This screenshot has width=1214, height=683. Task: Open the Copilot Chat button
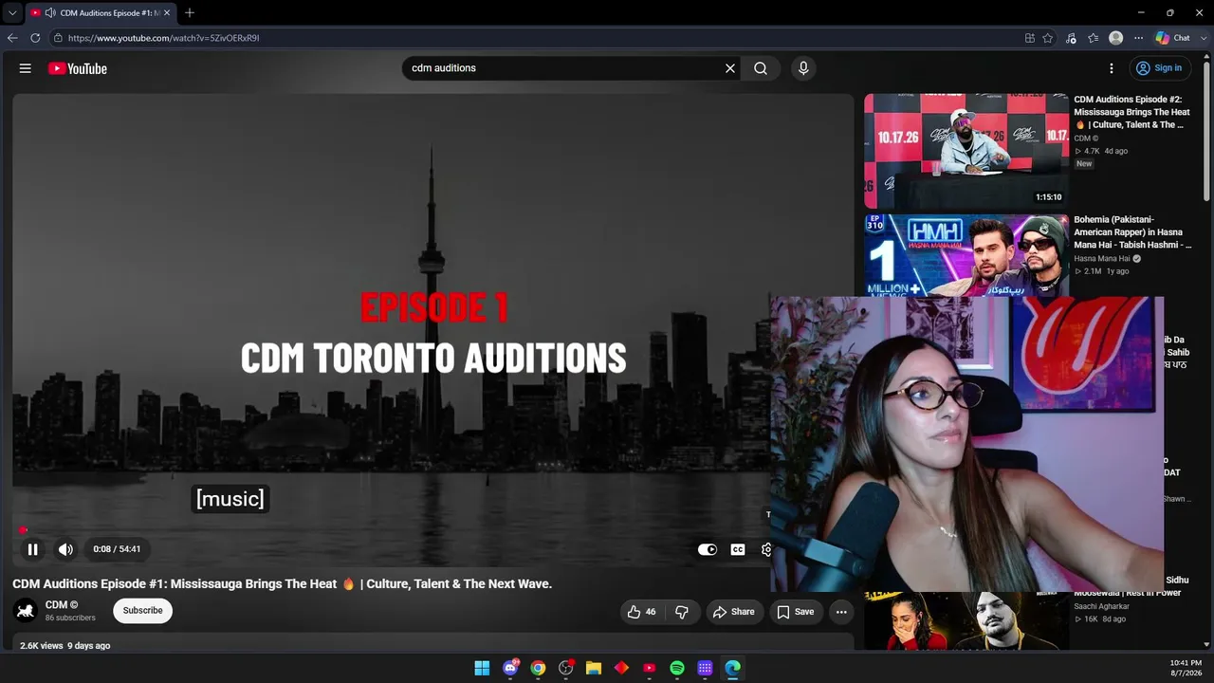1172,38
